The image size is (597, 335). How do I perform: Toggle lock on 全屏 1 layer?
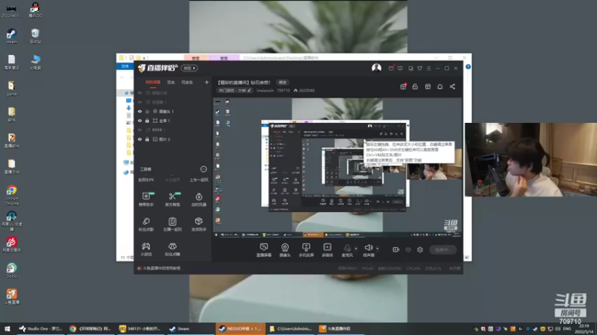(147, 121)
